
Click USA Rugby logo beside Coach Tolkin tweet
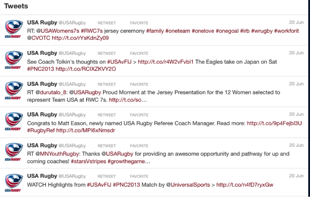14,60
